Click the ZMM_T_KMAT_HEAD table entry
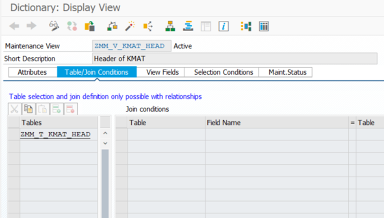 pyautogui.click(x=55, y=134)
